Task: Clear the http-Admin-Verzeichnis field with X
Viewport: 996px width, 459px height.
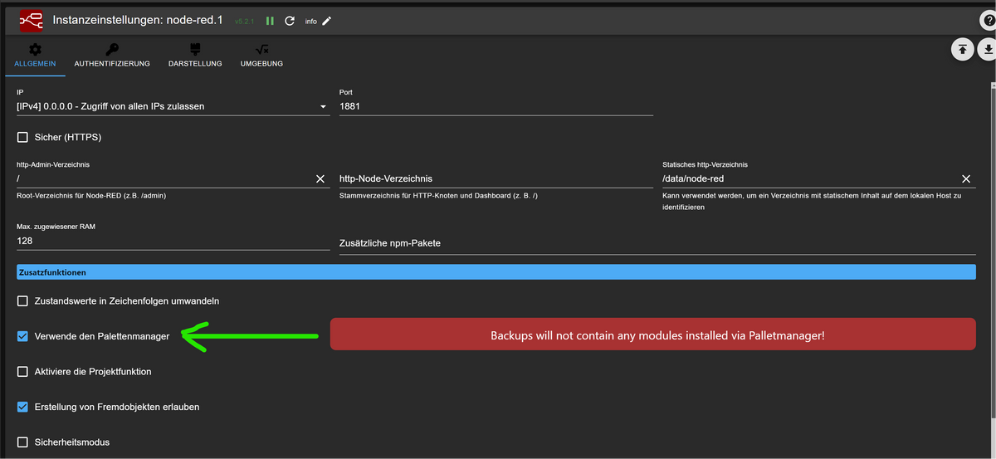Action: click(x=320, y=178)
